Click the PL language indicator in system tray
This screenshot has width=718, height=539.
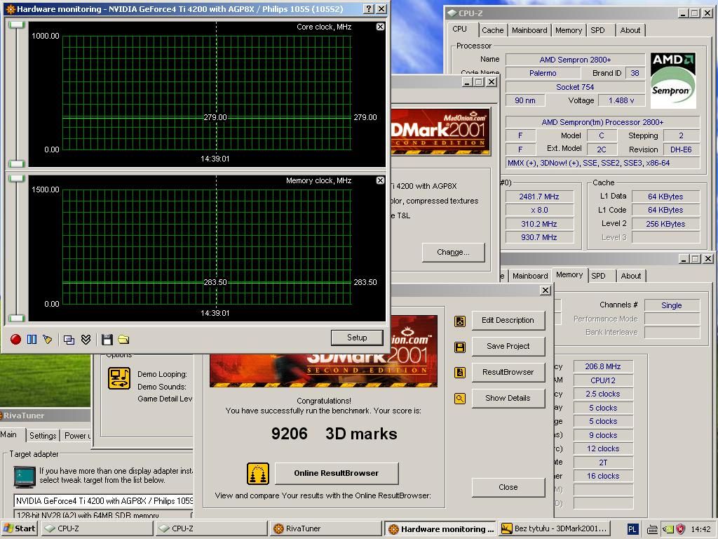632,529
